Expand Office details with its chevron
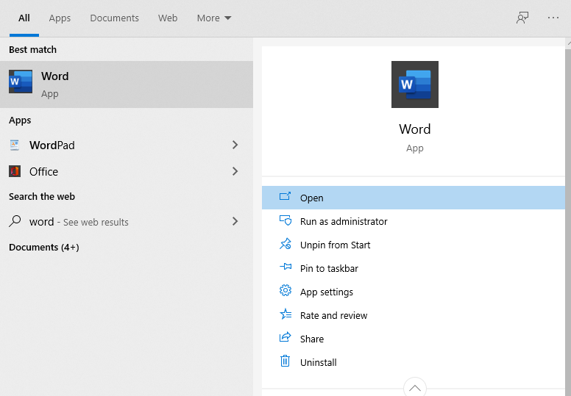571x396 pixels. click(x=235, y=171)
